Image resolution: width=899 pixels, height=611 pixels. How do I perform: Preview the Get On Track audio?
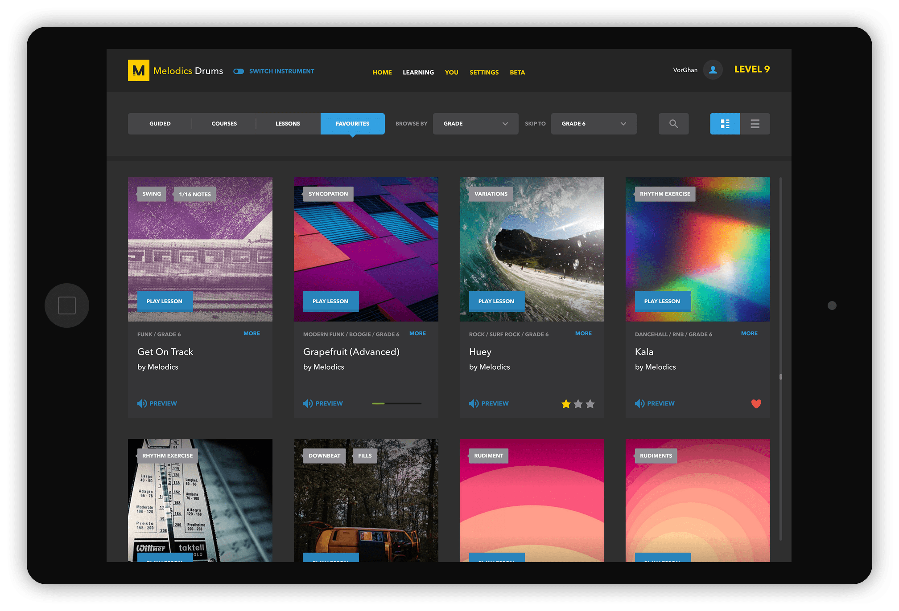pos(157,403)
